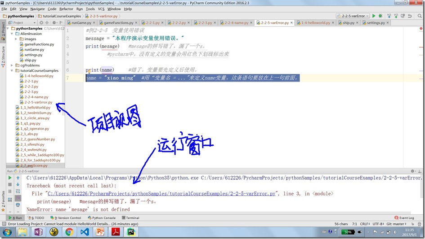
Task: Click line 3 error stripe marker
Action: (x=421, y=47)
